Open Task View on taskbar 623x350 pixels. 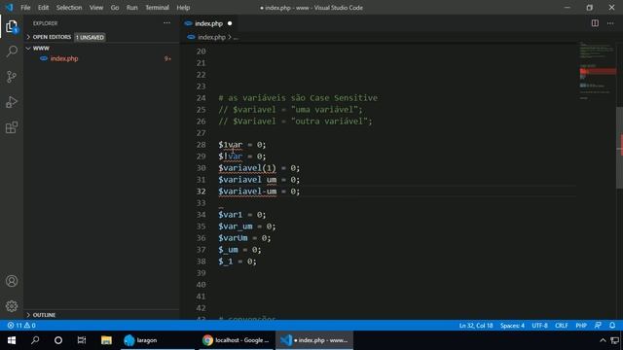[x=82, y=340]
